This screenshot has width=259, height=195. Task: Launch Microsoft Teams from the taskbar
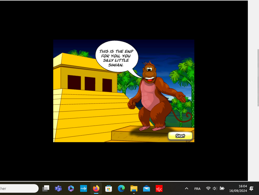pyautogui.click(x=58, y=188)
